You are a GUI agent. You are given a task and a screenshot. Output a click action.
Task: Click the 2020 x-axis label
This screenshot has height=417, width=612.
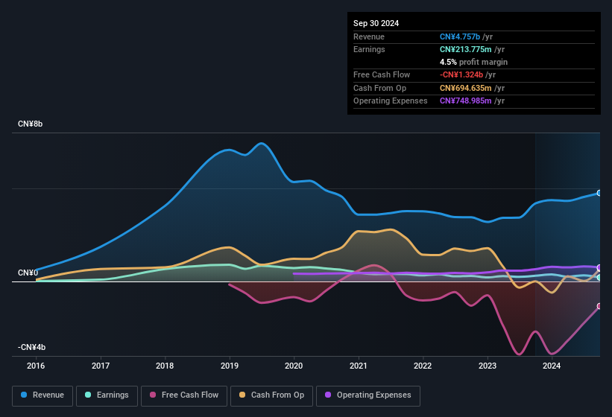pos(294,366)
